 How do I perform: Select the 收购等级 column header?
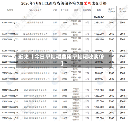(x=87, y=10)
